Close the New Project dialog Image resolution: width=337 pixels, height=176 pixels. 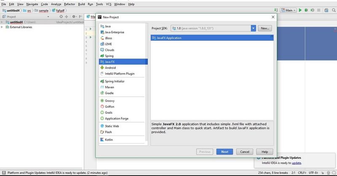[x=273, y=17]
